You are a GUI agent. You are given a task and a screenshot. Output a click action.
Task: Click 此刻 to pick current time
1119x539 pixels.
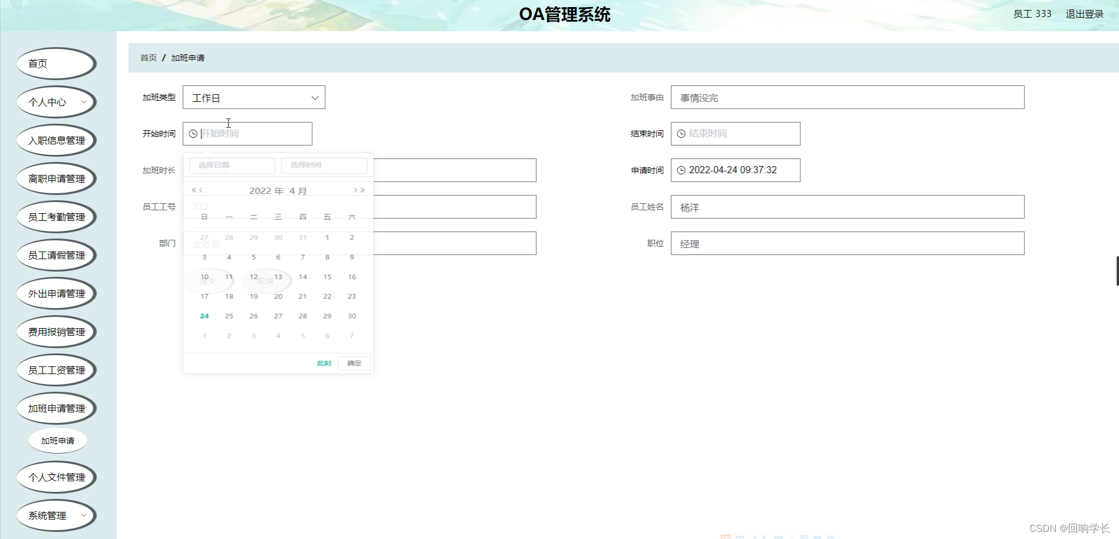(x=323, y=363)
